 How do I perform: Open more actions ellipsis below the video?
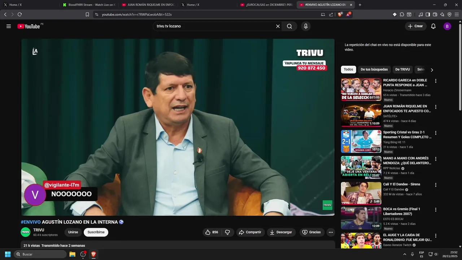point(331,232)
